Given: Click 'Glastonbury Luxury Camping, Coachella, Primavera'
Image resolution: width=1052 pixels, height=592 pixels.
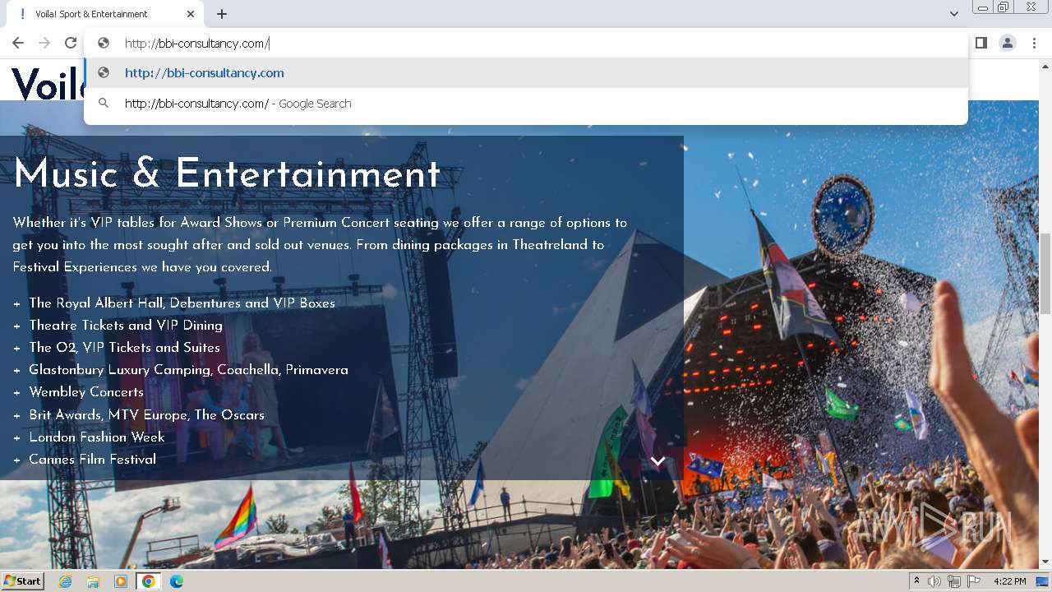Looking at the screenshot, I should [189, 370].
